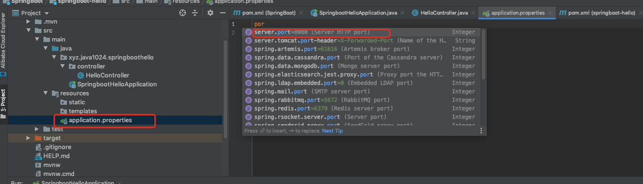Click the locate/scroll-from-source target icon
The height and width of the screenshot is (184, 643).
click(183, 13)
